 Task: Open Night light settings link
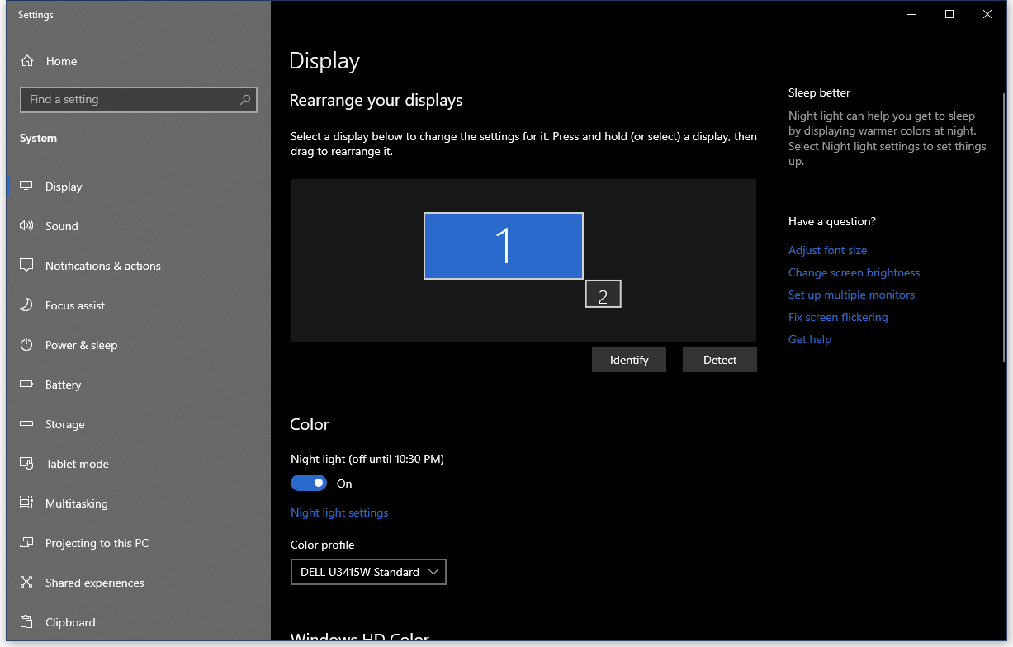tap(339, 512)
